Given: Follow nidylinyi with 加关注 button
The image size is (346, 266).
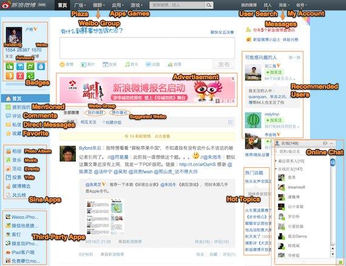Looking at the screenshot, I should (274, 120).
